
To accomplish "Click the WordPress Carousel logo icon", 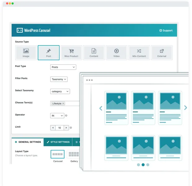I will point(20,30).
